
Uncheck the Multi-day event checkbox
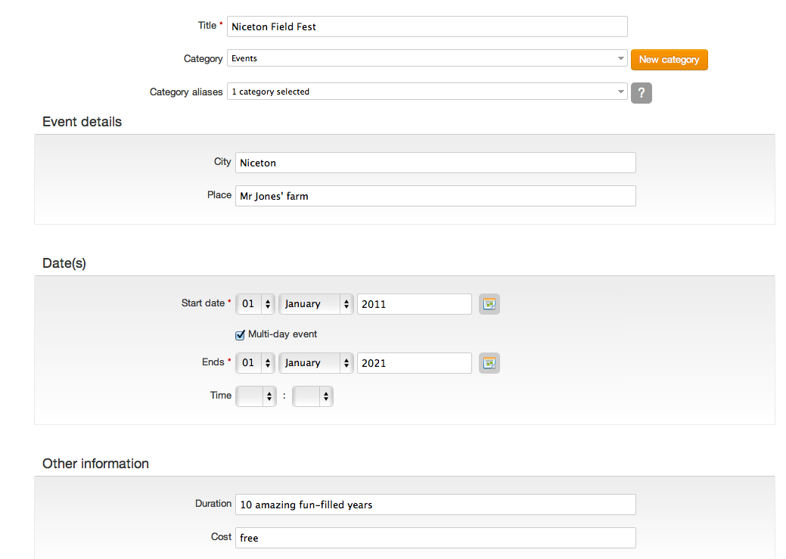(241, 334)
